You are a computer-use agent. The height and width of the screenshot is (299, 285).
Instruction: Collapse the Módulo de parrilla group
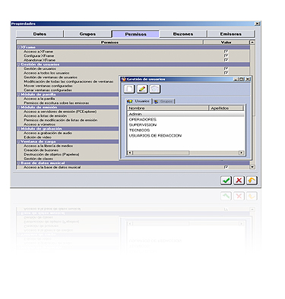tap(18, 94)
